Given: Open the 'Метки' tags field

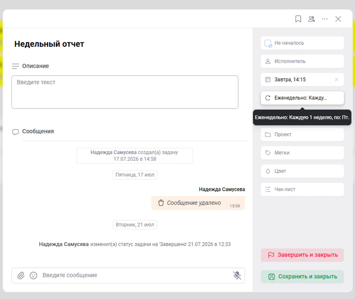Looking at the screenshot, I should [302, 153].
